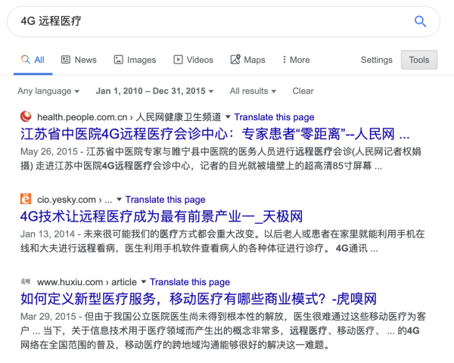This screenshot has height=363, width=454.
Task: Open search Settings
Action: [376, 60]
